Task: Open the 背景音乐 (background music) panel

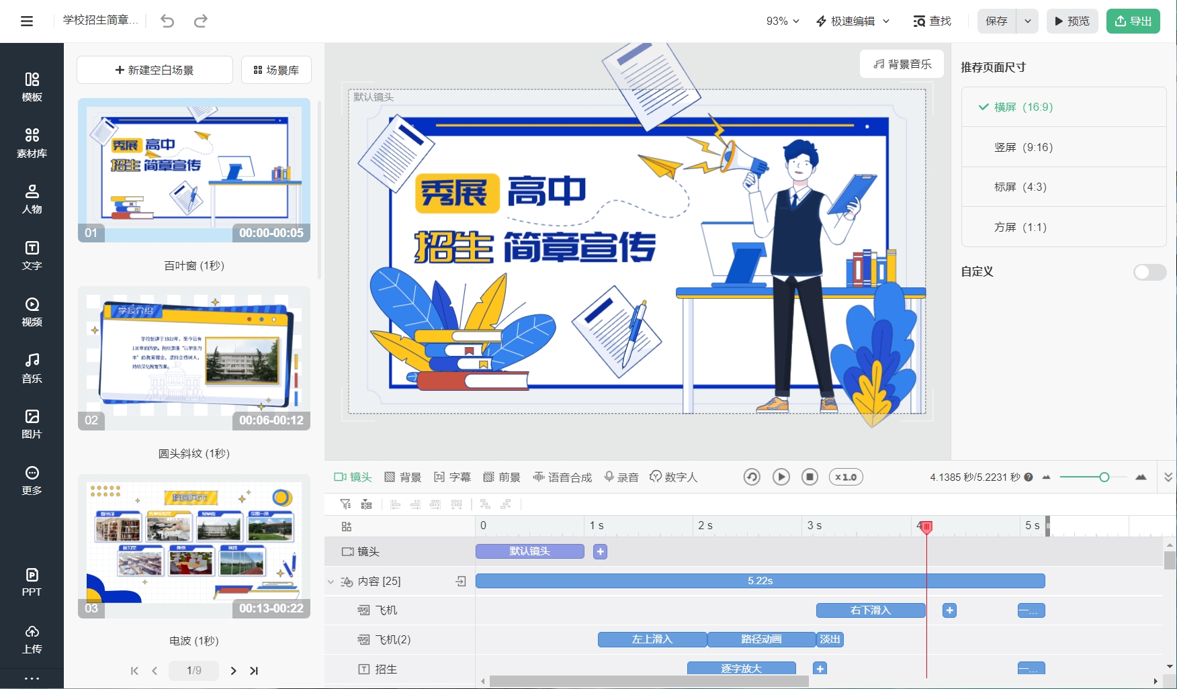Action: pyautogui.click(x=901, y=64)
